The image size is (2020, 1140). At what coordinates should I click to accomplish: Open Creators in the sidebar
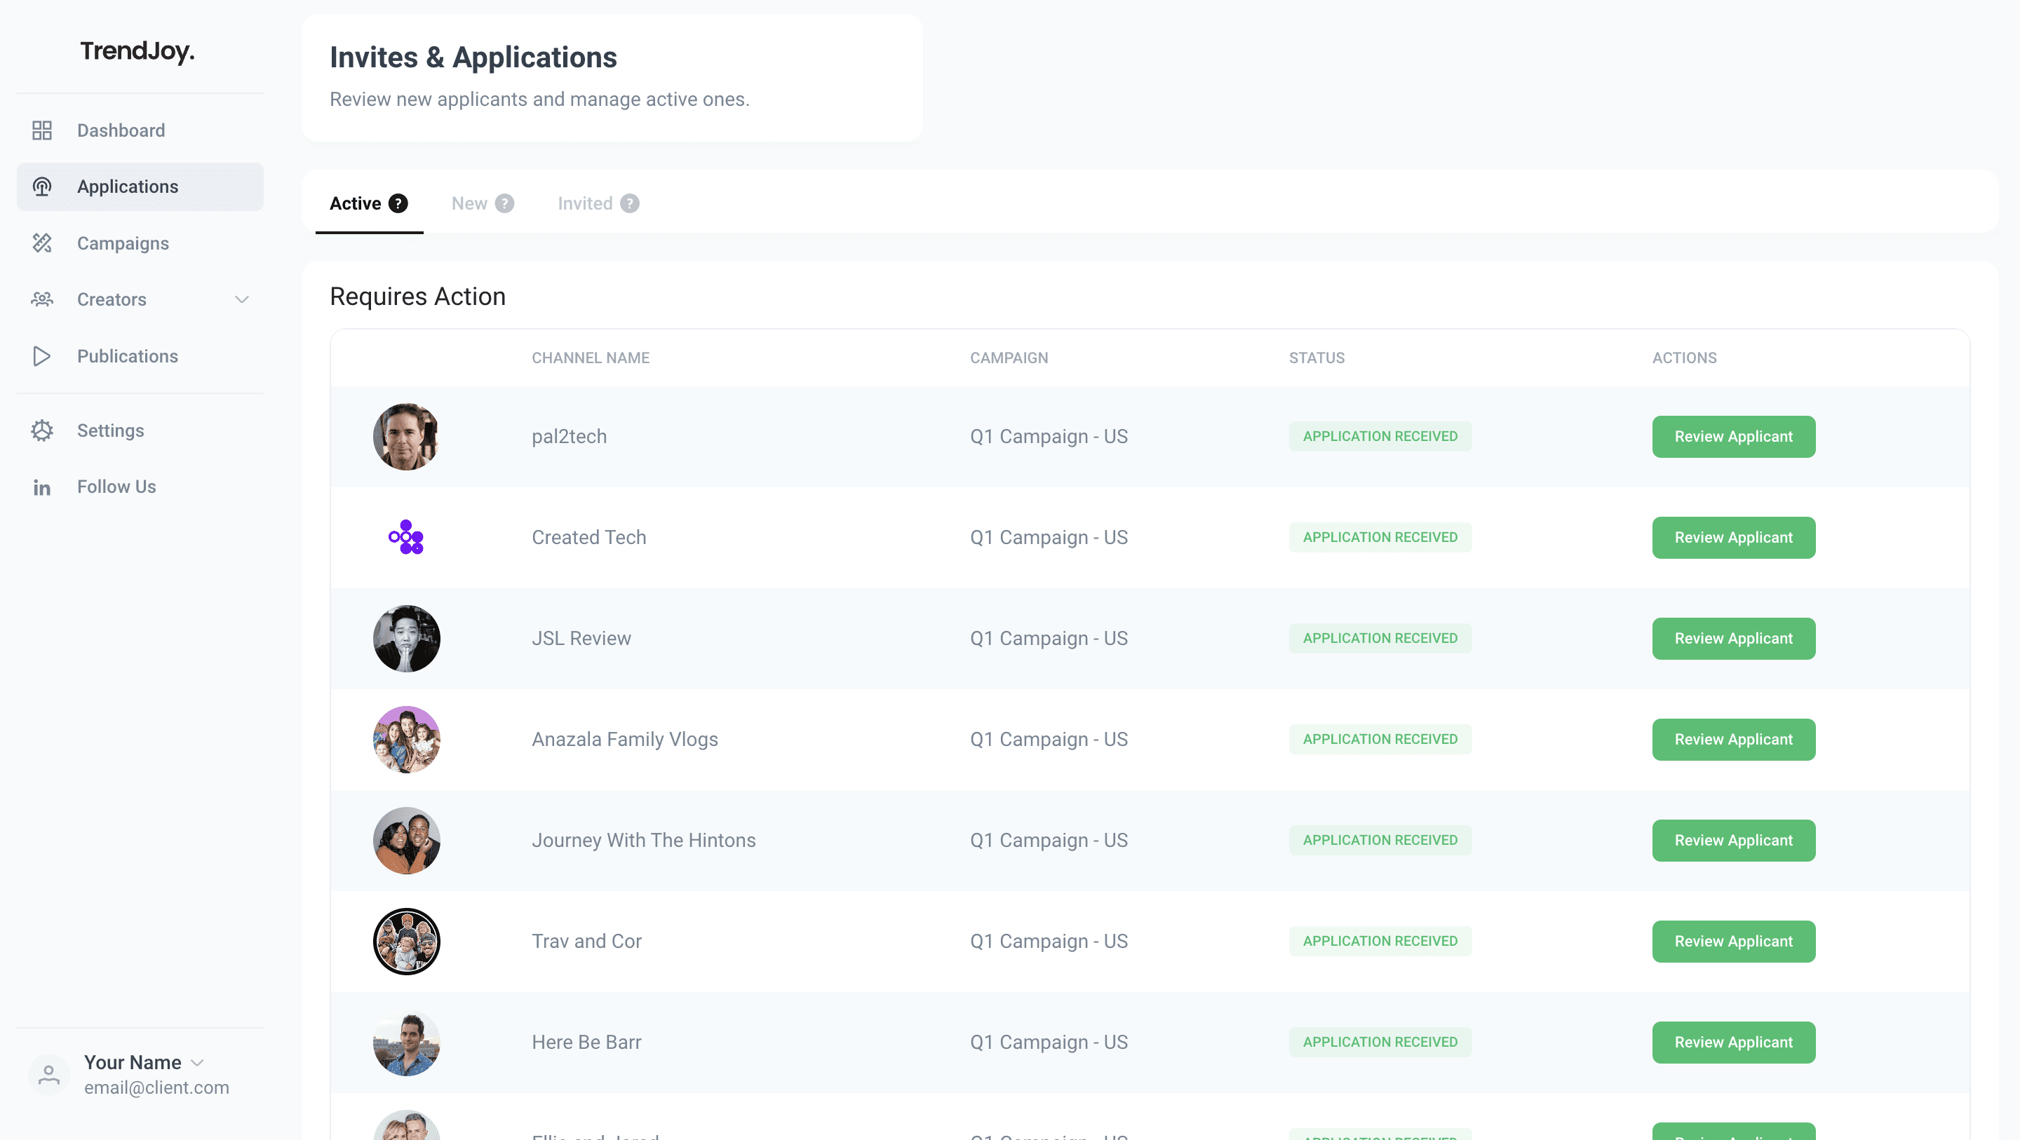pos(140,299)
